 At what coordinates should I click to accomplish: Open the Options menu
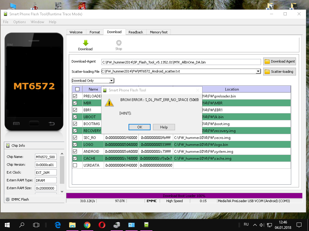pos(20,22)
